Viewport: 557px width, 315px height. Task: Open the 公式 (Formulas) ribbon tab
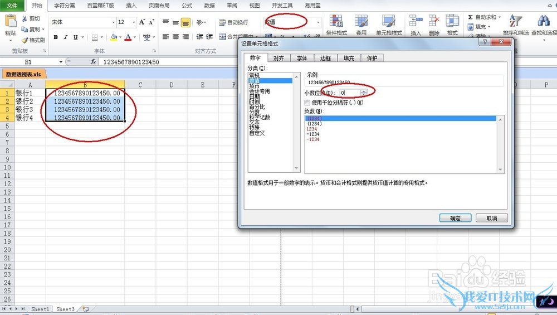tap(187, 5)
